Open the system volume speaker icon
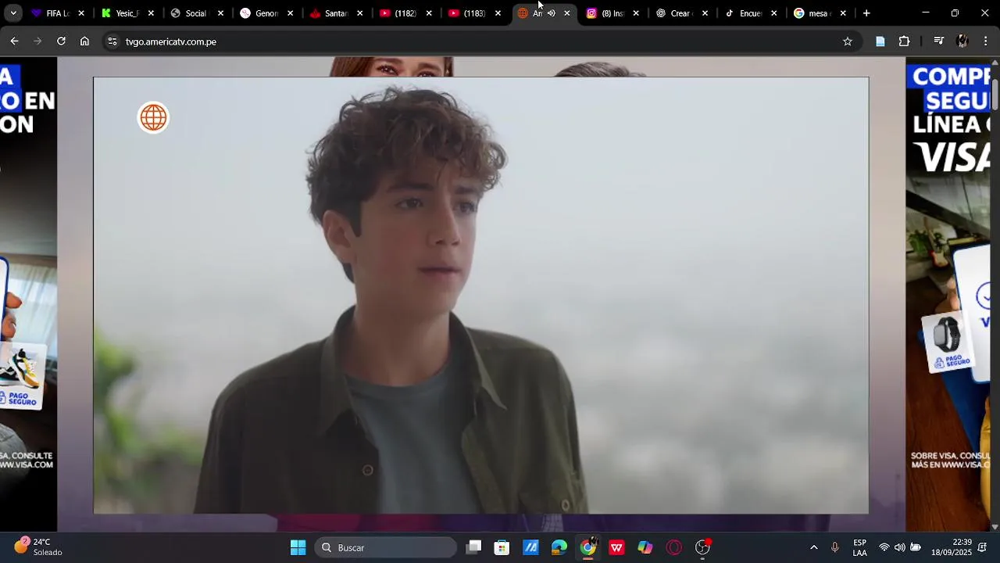 coord(900,547)
